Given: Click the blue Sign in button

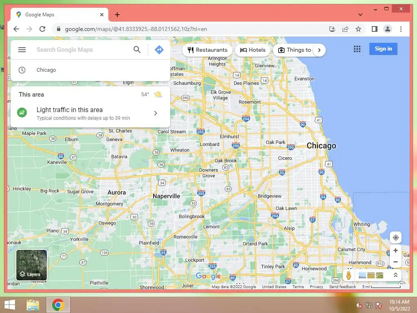Looking at the screenshot, I should tap(383, 49).
